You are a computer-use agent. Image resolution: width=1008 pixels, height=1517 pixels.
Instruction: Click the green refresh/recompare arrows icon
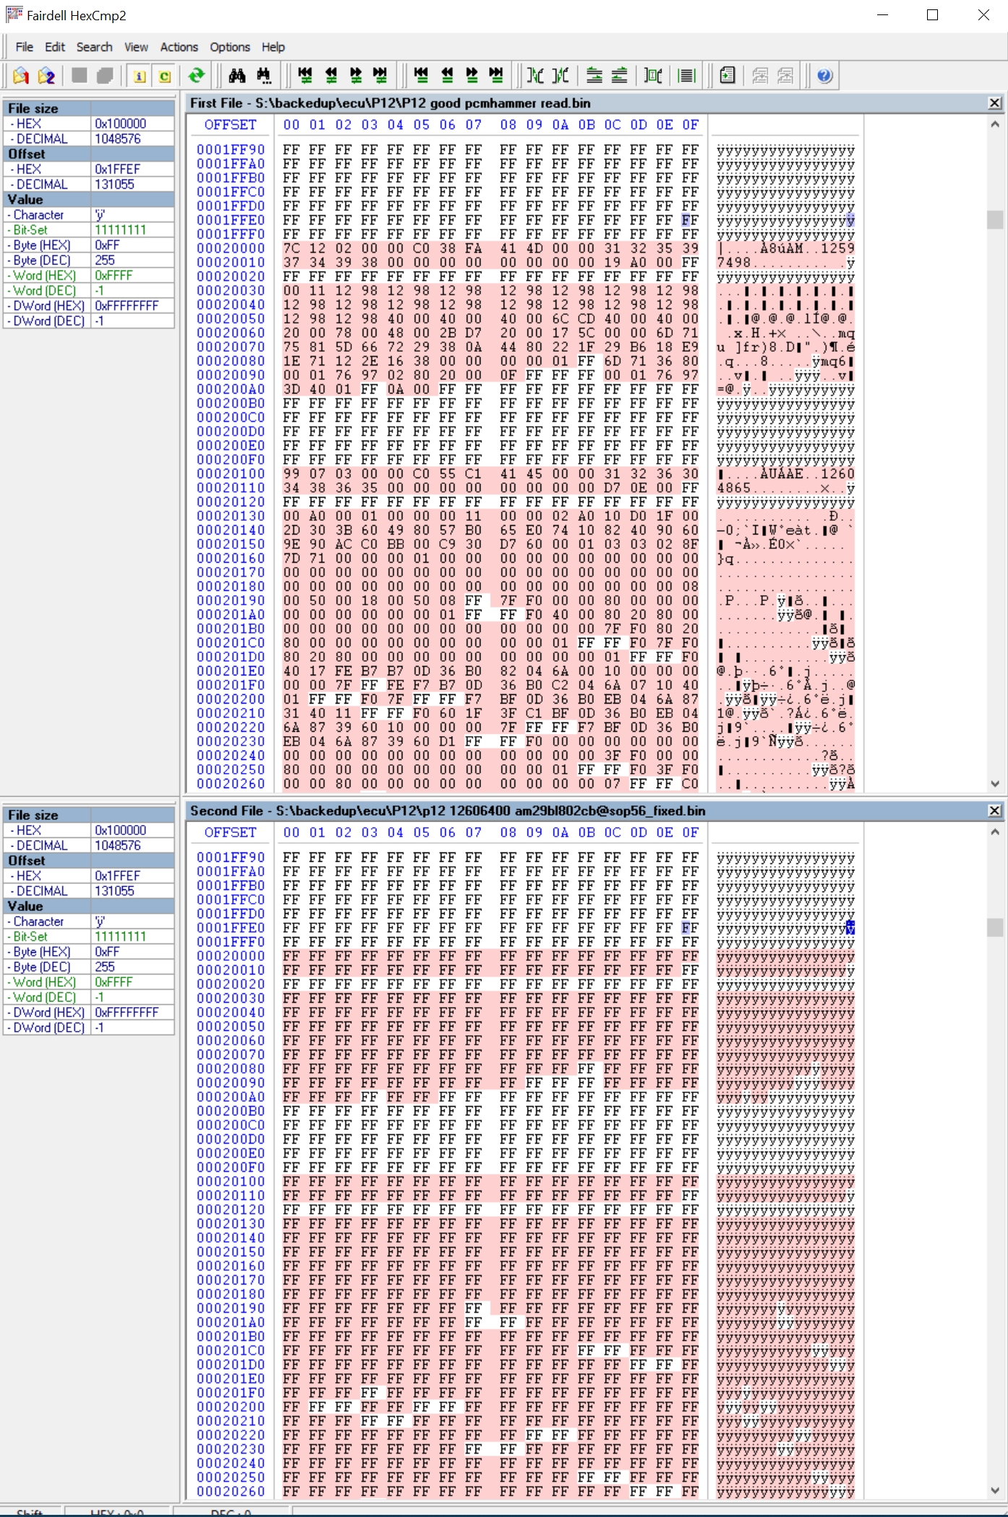click(196, 75)
